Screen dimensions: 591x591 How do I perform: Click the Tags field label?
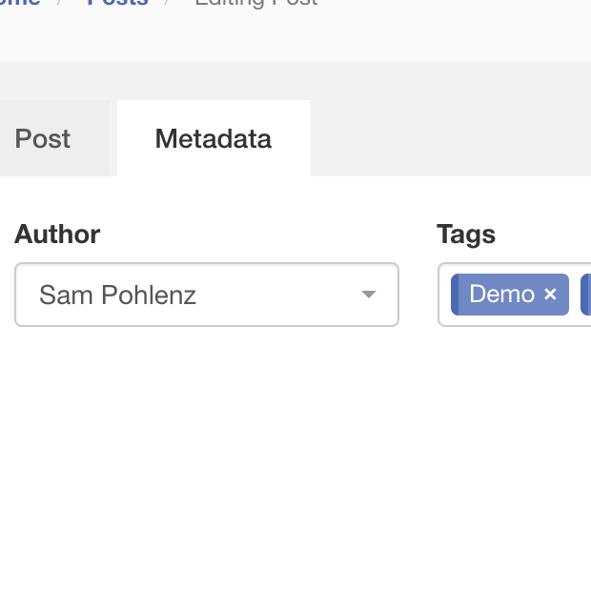pyautogui.click(x=466, y=234)
